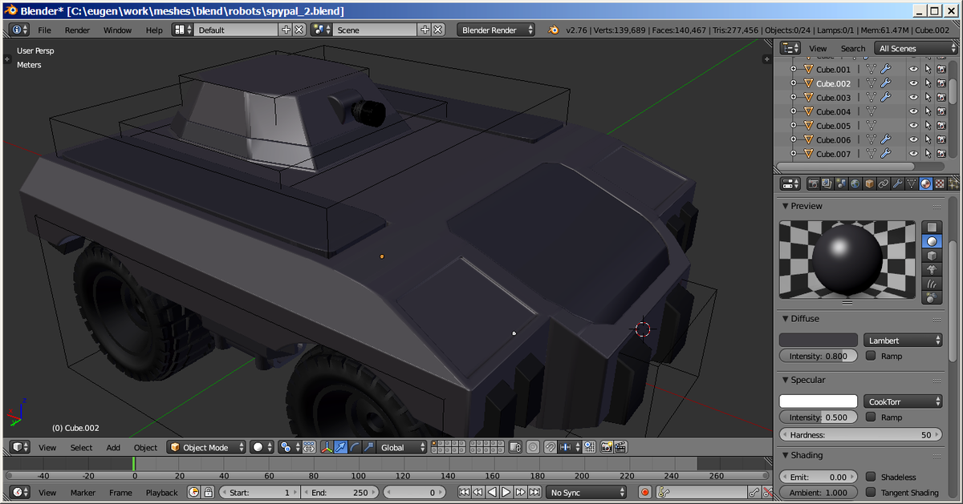
Task: Click the scale manipulator icon
Action: coord(369,447)
